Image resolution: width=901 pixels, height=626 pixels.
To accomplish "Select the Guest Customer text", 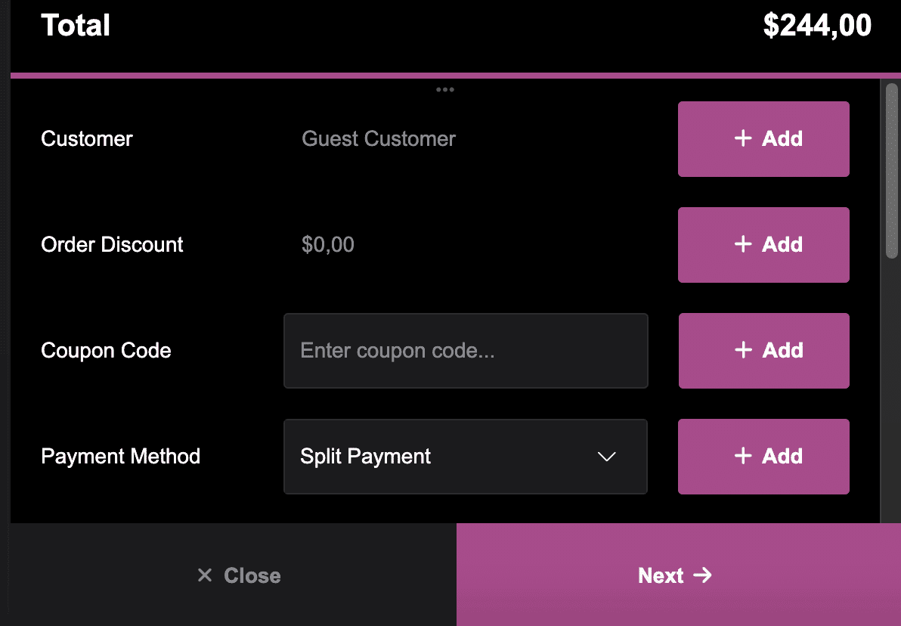I will 379,139.
